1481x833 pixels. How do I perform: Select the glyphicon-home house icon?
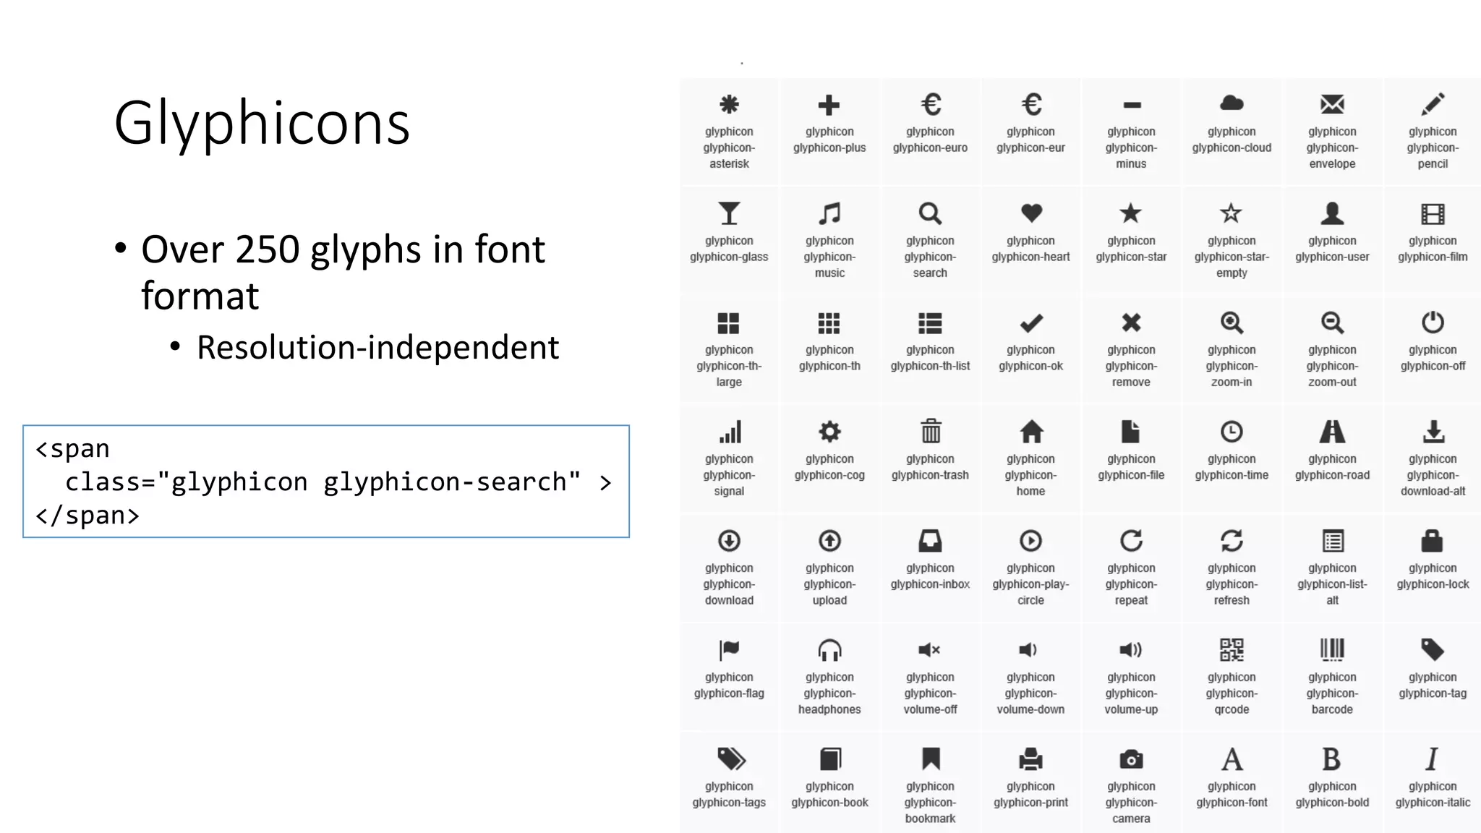click(x=1031, y=432)
